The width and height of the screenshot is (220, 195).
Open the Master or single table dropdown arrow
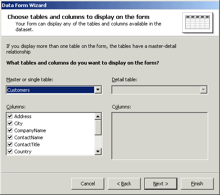coord(98,90)
